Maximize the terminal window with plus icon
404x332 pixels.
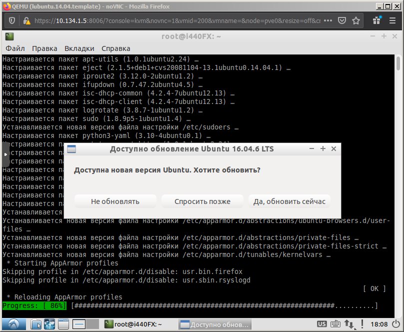point(384,36)
